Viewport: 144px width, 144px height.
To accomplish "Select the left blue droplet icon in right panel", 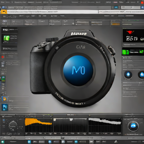I will [x=128, y=75].
